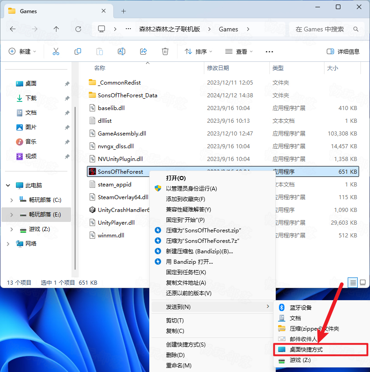Sort by the 类型 column header
This screenshot has height=372, width=370.
pos(278,68)
